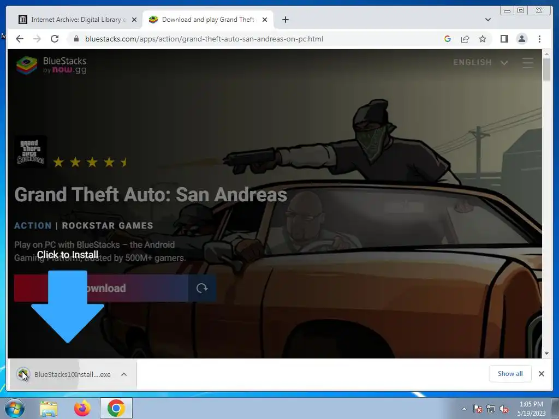Open the browser side panel
The height and width of the screenshot is (419, 559).
click(504, 39)
